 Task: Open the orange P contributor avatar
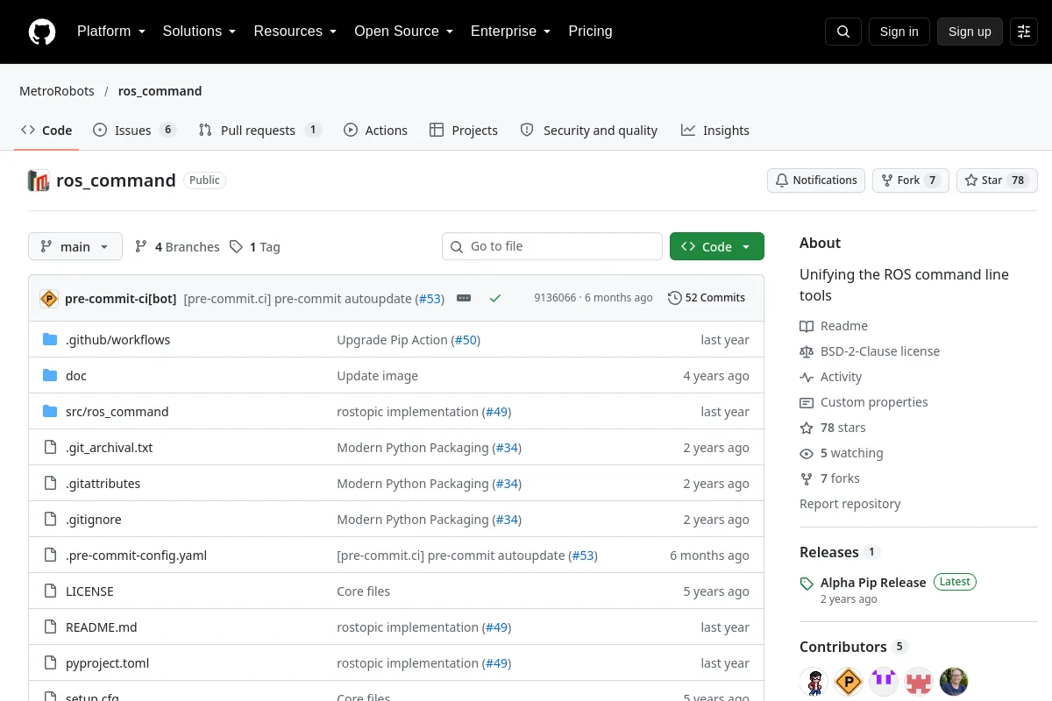pos(849,682)
